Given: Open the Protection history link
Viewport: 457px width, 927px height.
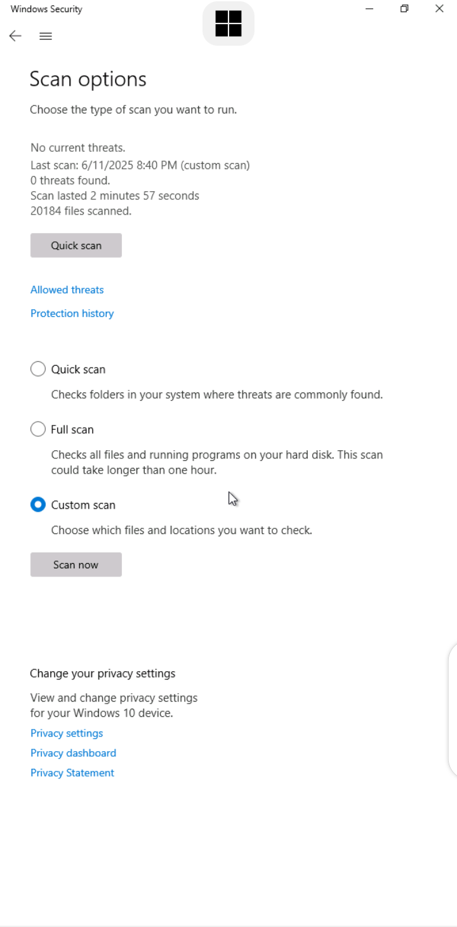Looking at the screenshot, I should click(72, 313).
